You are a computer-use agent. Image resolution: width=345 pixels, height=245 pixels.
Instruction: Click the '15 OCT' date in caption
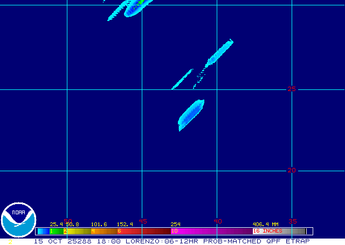coord(46,241)
